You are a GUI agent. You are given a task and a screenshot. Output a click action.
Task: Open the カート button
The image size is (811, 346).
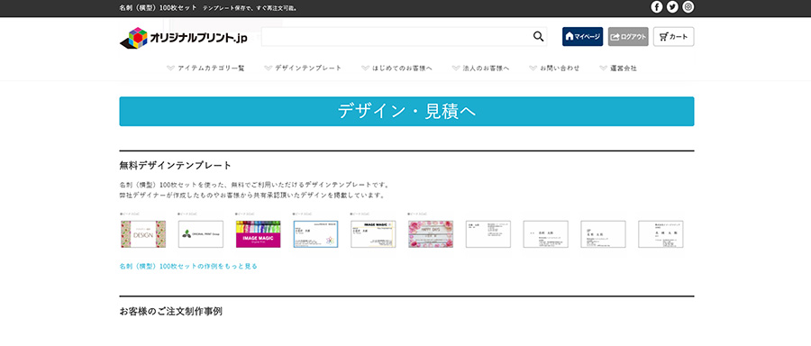point(673,37)
